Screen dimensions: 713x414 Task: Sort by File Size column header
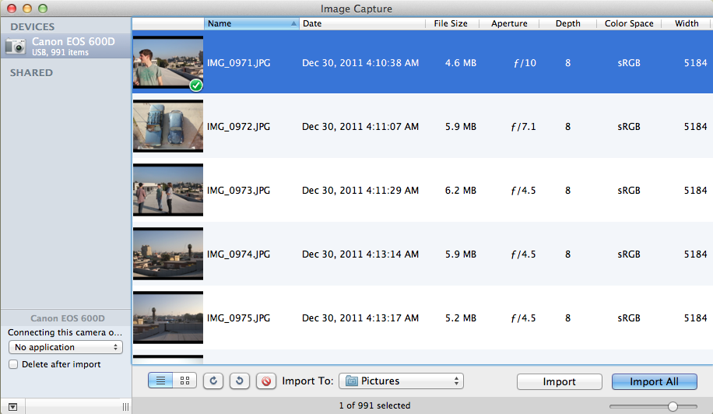[451, 23]
